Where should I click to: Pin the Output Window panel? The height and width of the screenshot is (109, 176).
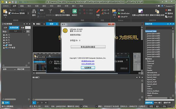point(140,77)
